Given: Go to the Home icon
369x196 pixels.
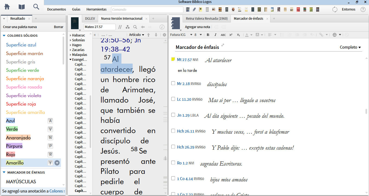Looking at the screenshot, I should [7, 7].
